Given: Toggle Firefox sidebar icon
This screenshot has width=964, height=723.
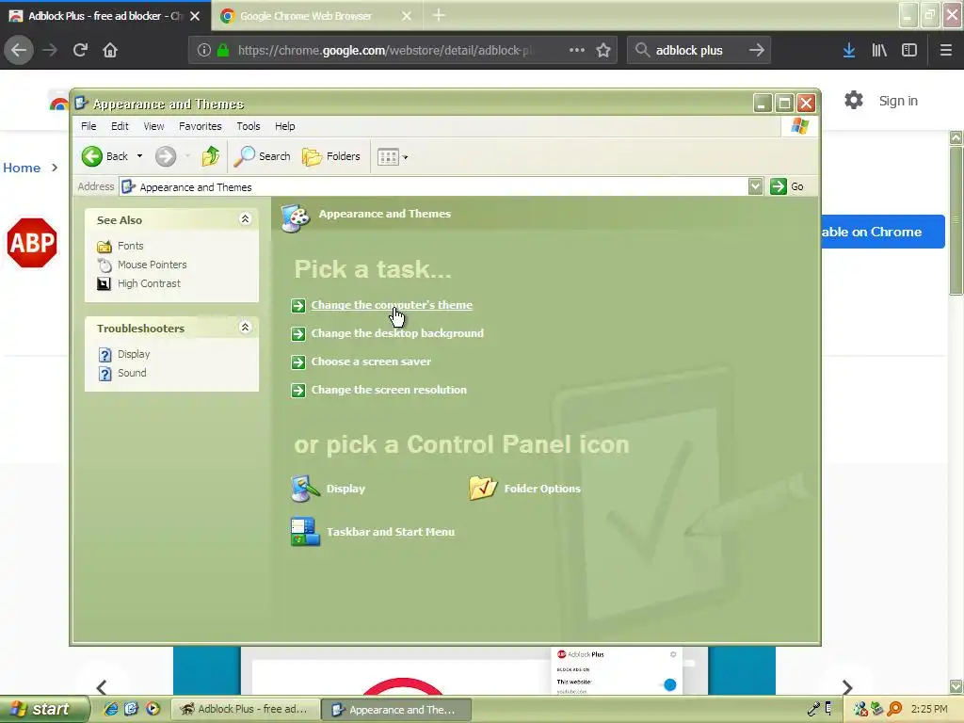Looking at the screenshot, I should click(909, 50).
